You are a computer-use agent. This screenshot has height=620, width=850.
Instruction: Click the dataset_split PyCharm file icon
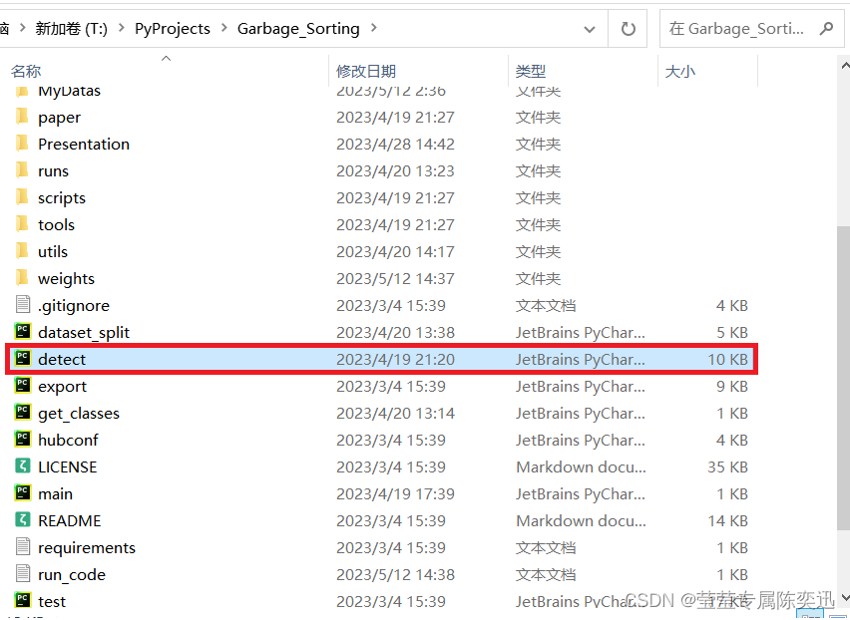coord(23,331)
